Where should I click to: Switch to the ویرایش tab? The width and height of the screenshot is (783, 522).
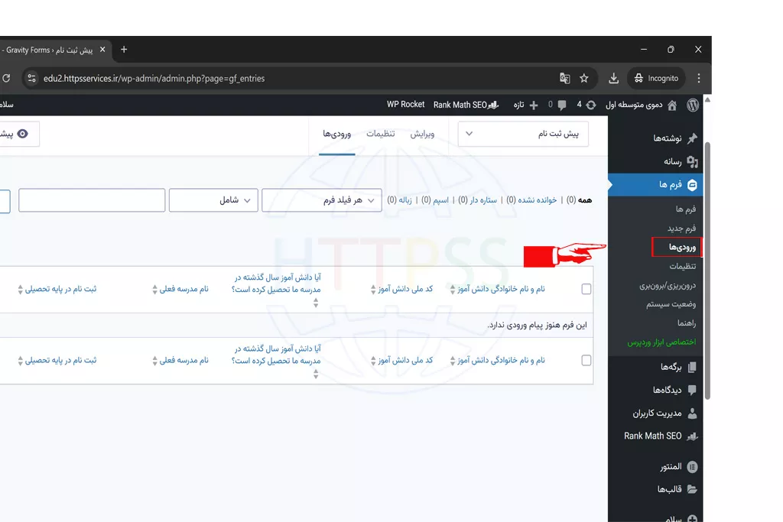coord(422,134)
